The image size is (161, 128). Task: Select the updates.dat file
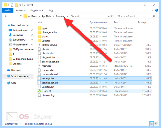pyautogui.click(x=48, y=87)
